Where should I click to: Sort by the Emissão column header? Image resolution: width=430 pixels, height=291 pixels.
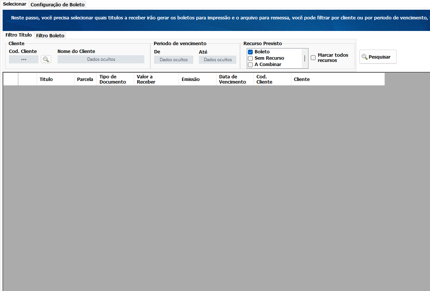[198, 79]
